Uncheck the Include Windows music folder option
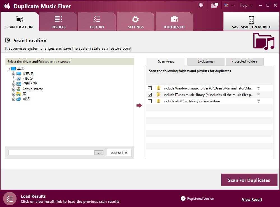This screenshot has width=280, height=207. click(150, 88)
